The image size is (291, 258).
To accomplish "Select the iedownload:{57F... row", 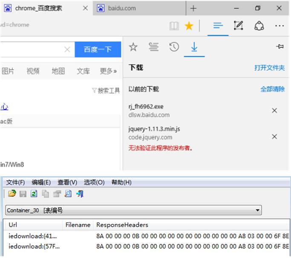I will click(x=146, y=246).
